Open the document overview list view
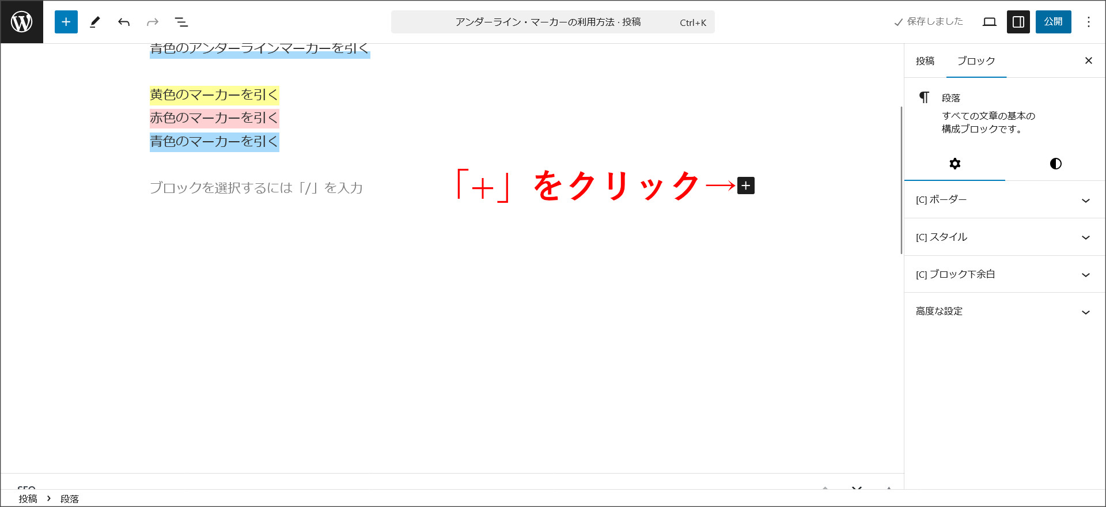Image resolution: width=1106 pixels, height=507 pixels. [x=181, y=22]
